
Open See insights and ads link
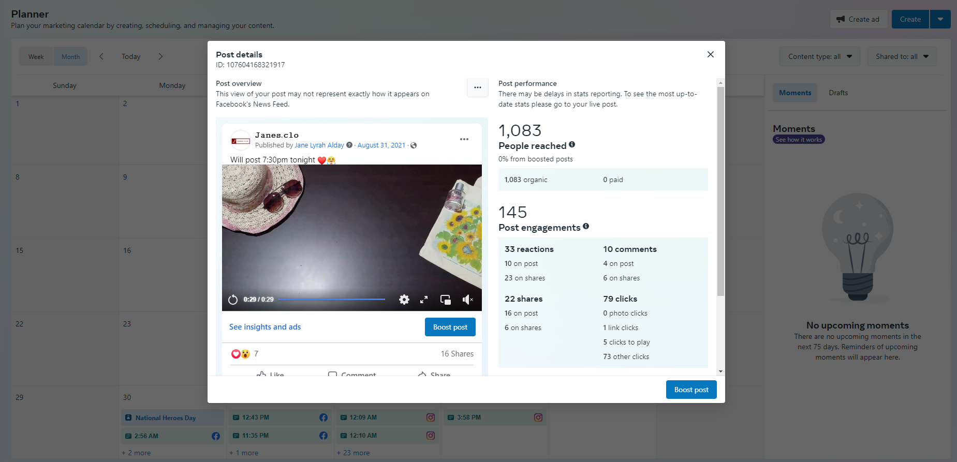click(x=265, y=327)
